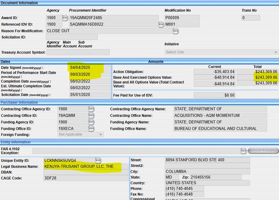Click the Solicitation ID input field
The width and height of the screenshot is (279, 200).
71,37
